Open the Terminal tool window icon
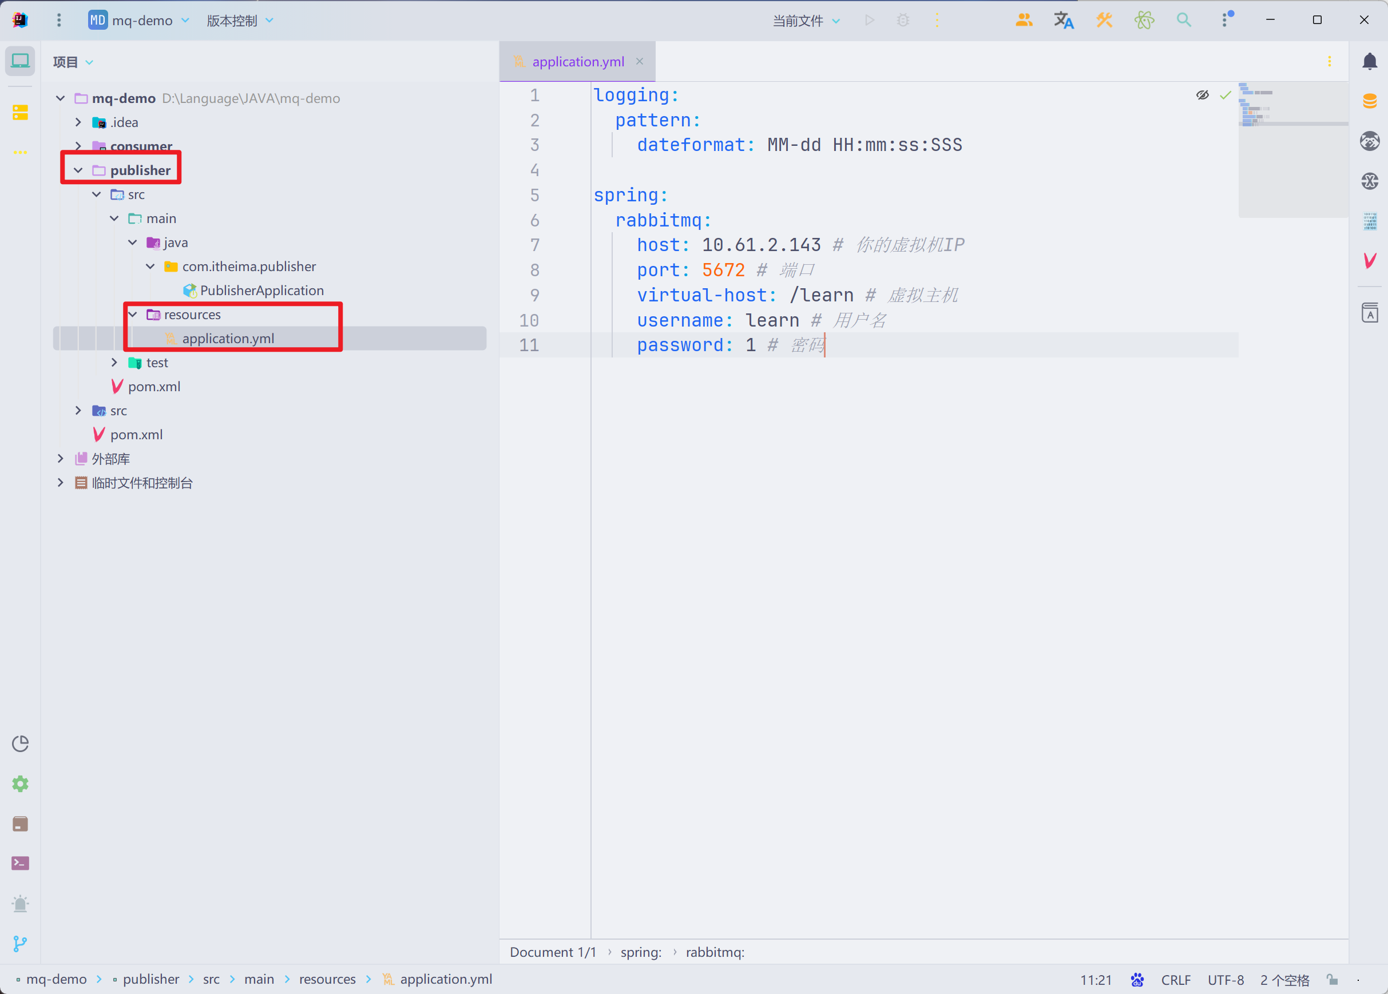Image resolution: width=1388 pixels, height=994 pixels. pos(20,863)
